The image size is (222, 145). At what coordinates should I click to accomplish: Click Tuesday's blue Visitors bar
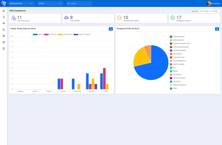click(59, 84)
